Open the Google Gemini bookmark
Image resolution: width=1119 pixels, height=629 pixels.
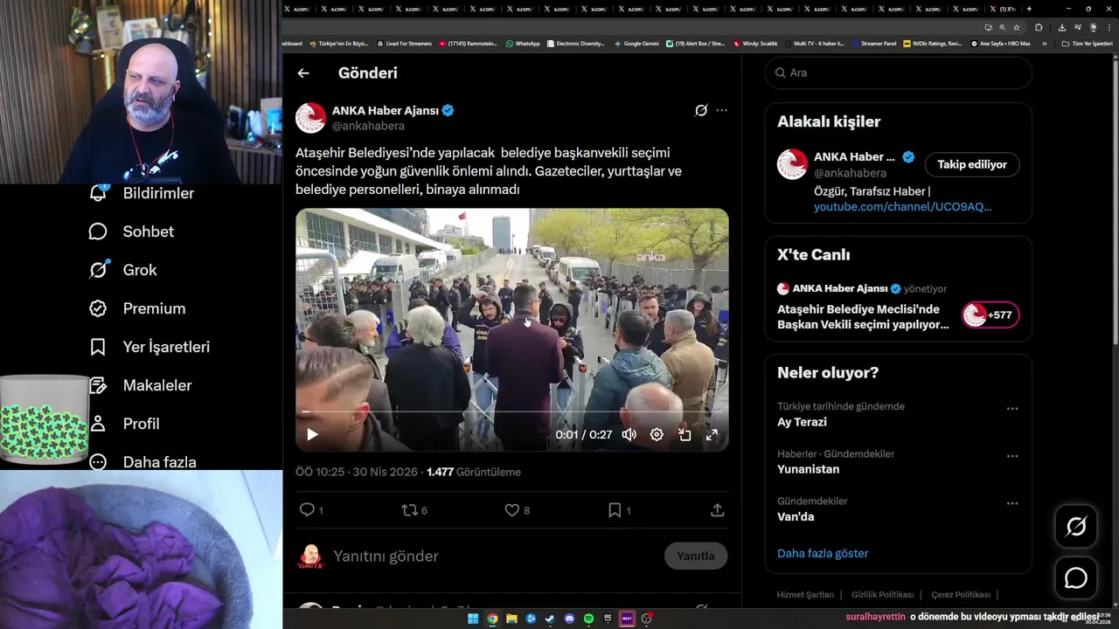(636, 43)
